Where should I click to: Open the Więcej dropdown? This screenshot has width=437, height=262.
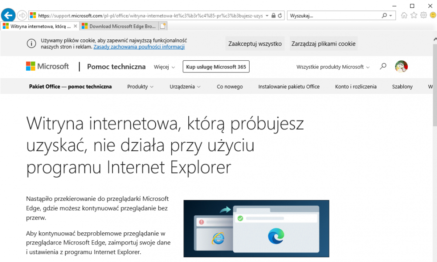[x=163, y=67]
